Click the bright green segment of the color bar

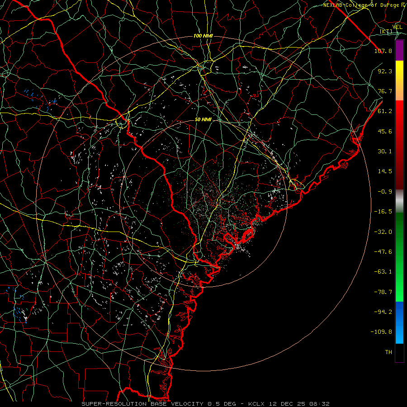(399, 257)
